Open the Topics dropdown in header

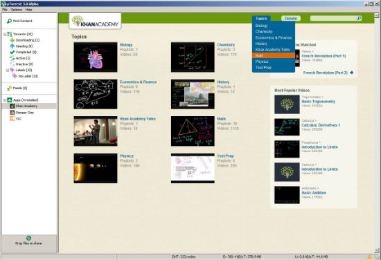(x=261, y=19)
